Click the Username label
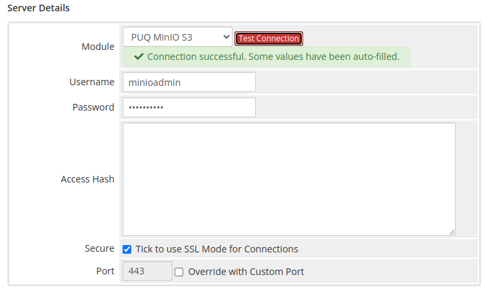Image resolution: width=487 pixels, height=293 pixels. tap(92, 82)
